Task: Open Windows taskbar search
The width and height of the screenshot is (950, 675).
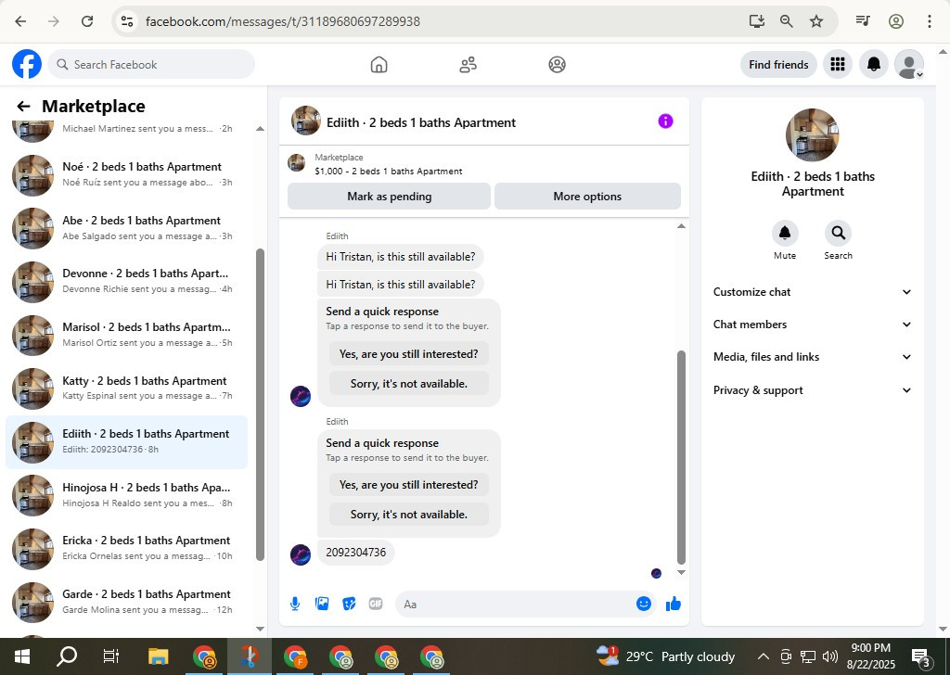Action: click(x=67, y=656)
